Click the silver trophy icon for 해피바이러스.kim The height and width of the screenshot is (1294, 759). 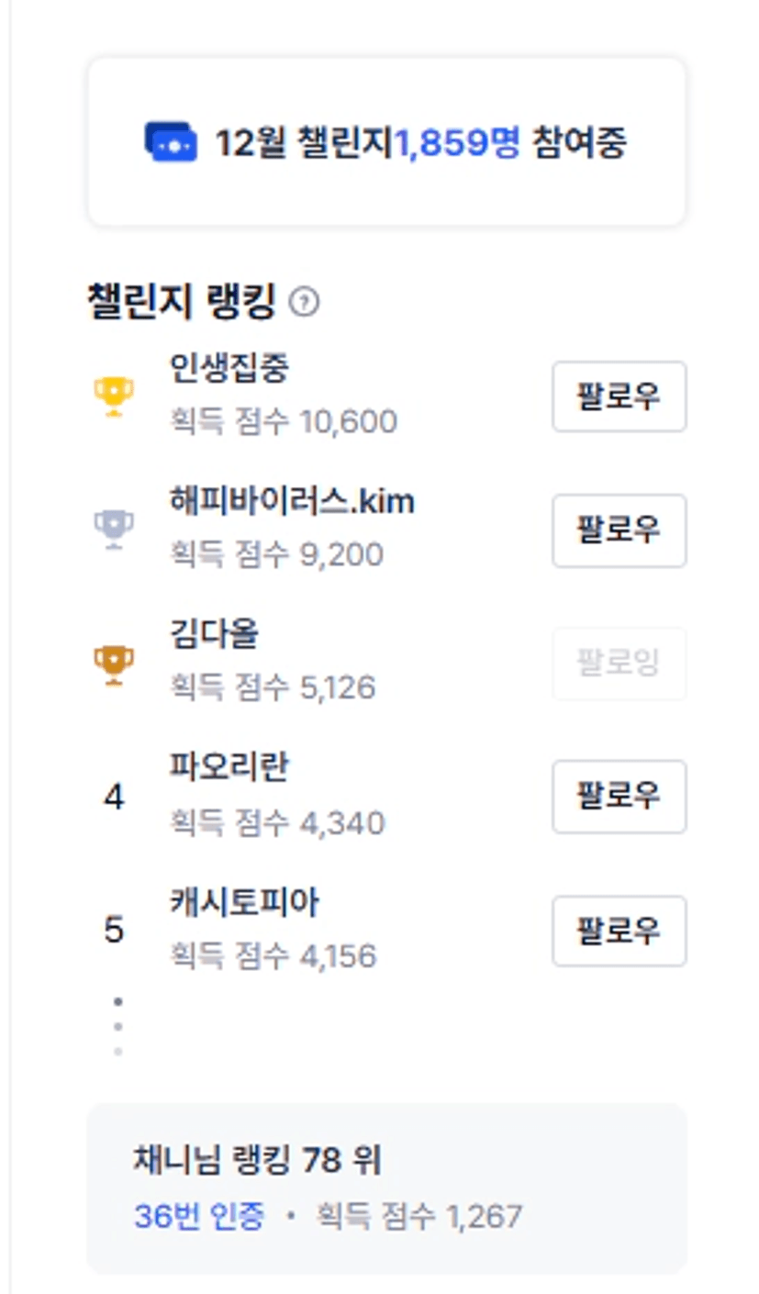point(114,529)
